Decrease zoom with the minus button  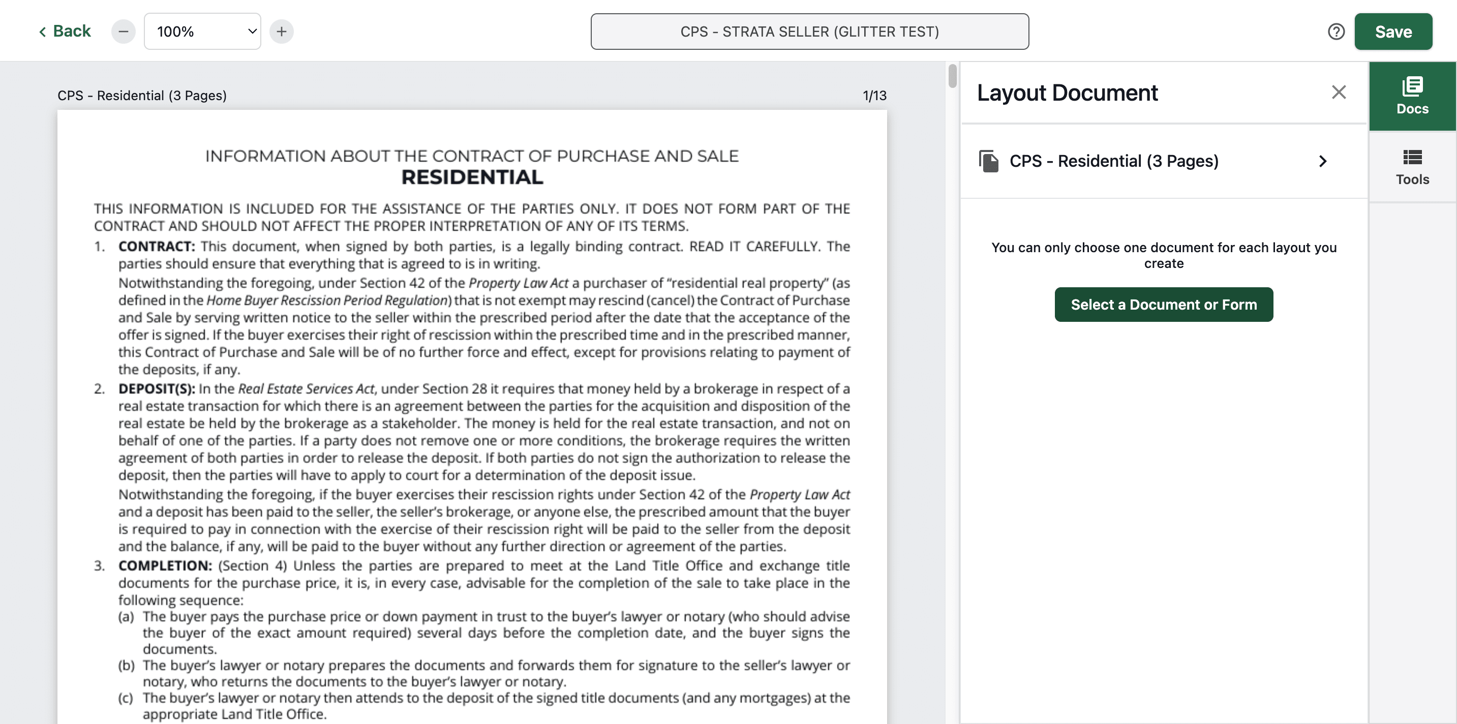point(124,31)
